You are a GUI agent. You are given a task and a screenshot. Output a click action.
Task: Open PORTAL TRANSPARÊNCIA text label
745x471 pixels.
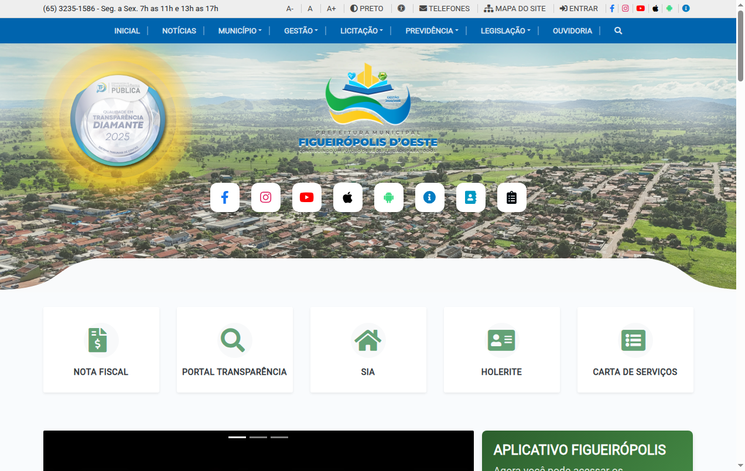tap(234, 372)
